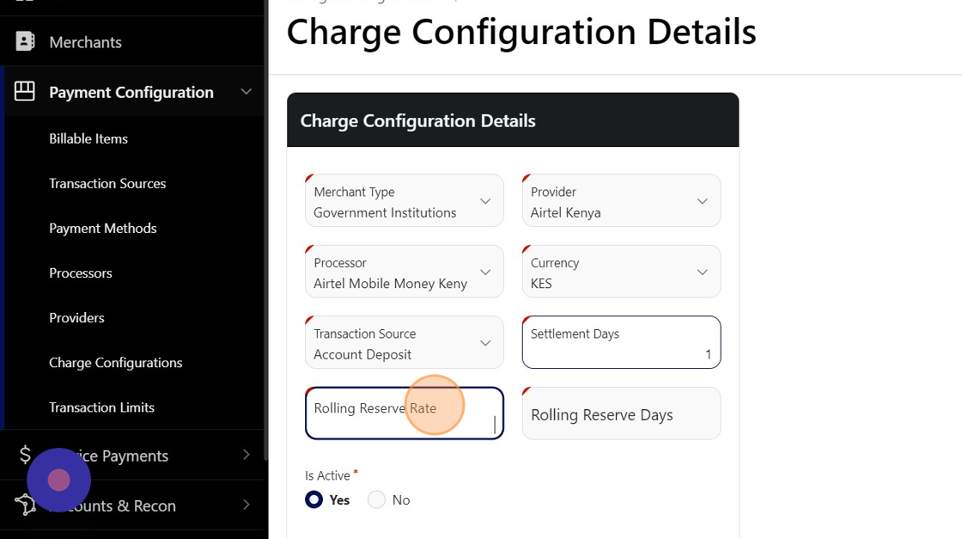Click the Merchants sidebar icon
Viewport: 962px width, 539px height.
click(x=25, y=41)
